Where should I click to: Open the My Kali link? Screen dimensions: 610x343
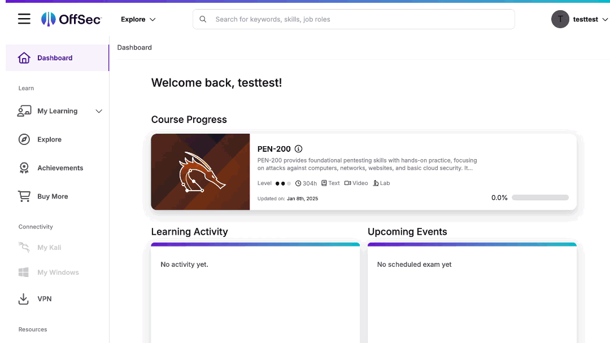pyautogui.click(x=49, y=248)
